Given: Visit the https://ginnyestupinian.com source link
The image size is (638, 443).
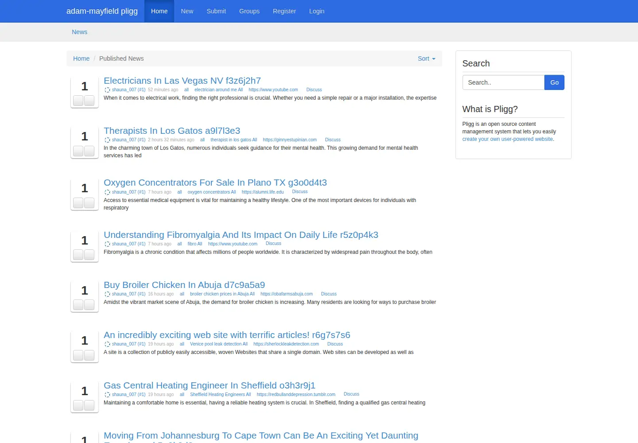Looking at the screenshot, I should click(290, 140).
